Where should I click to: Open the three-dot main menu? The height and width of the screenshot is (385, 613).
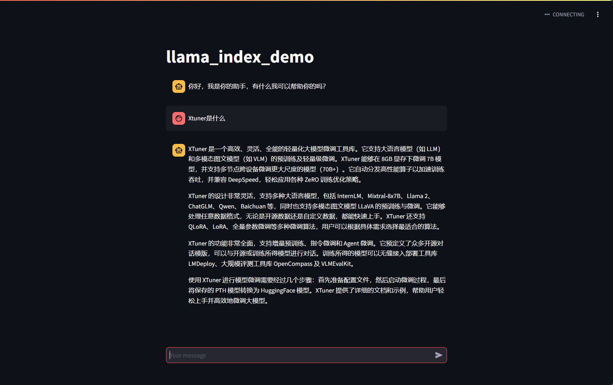[597, 14]
